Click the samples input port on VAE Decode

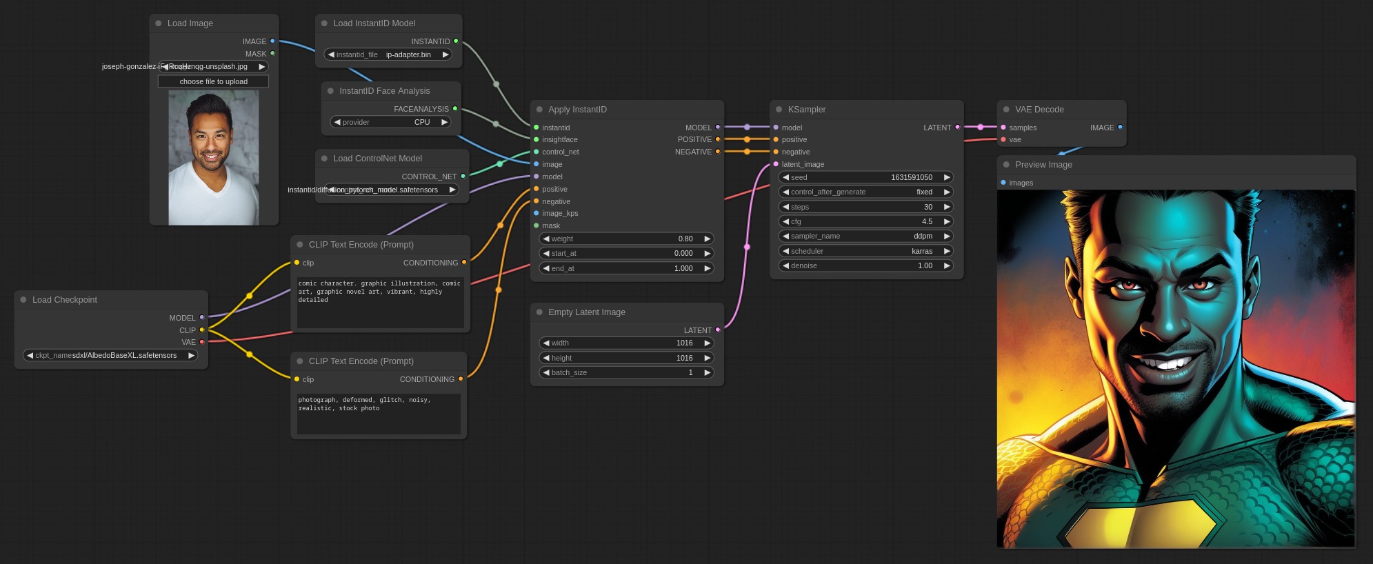[x=1003, y=128]
